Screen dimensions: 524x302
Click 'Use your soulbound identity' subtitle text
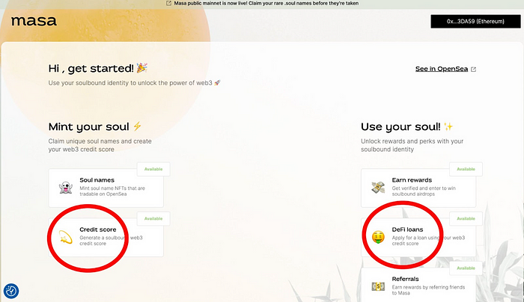(134, 83)
